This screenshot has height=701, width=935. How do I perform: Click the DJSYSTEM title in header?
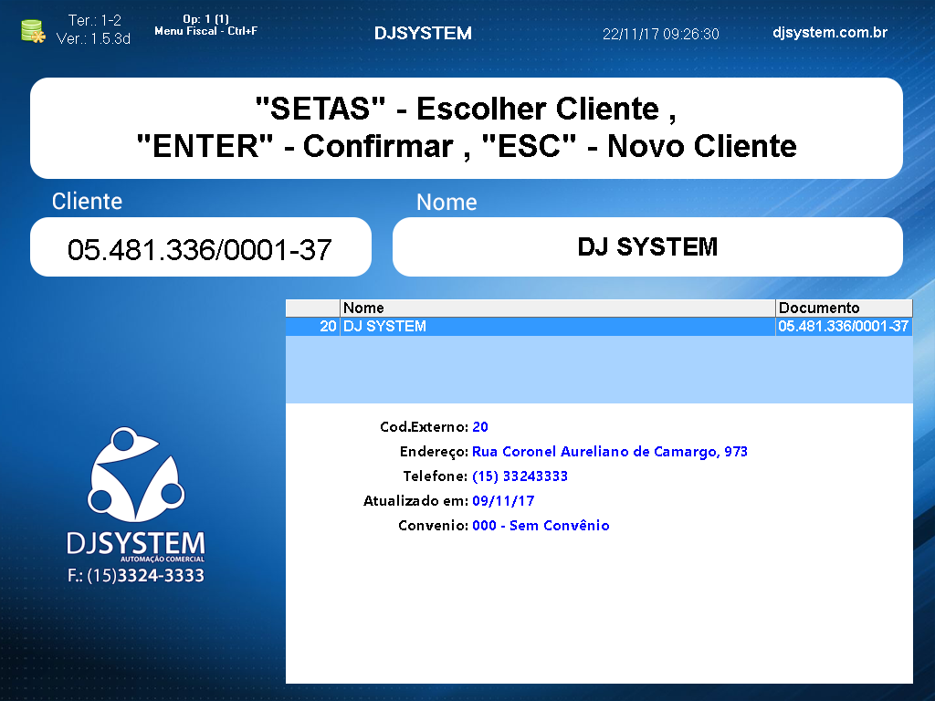(x=423, y=34)
